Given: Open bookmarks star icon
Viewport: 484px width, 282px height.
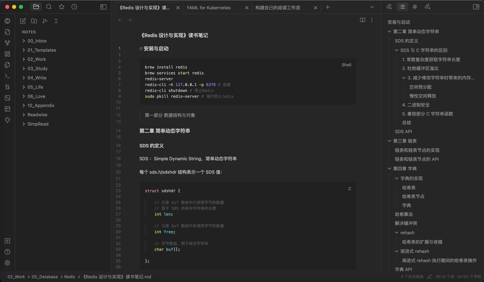Looking at the screenshot, I should [61, 7].
